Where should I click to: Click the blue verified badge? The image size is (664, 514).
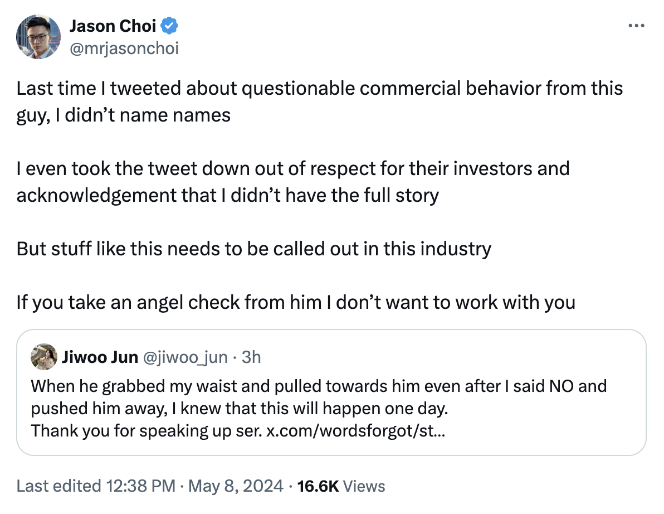(169, 26)
